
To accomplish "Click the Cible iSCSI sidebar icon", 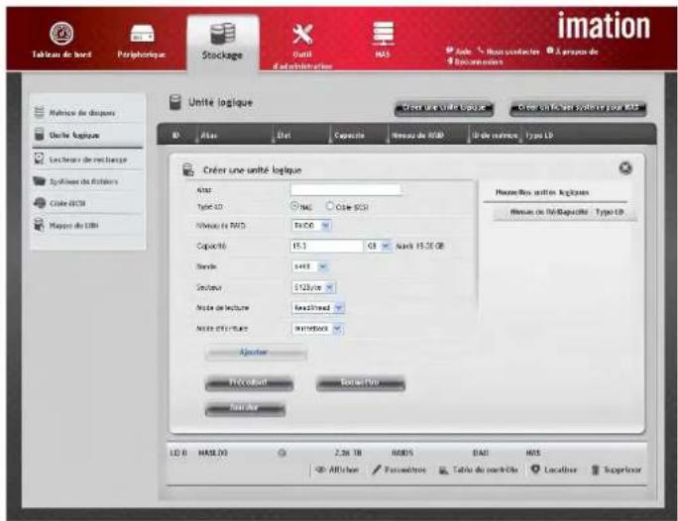I will (40, 203).
